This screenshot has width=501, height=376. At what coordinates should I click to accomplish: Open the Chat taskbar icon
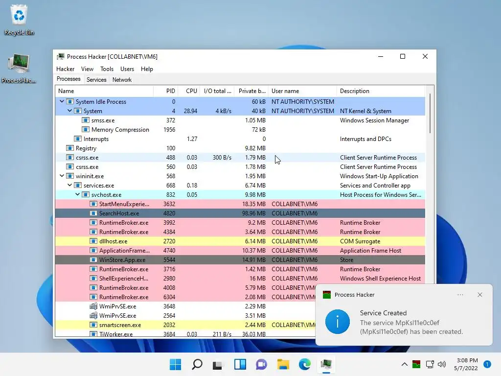(x=261, y=364)
